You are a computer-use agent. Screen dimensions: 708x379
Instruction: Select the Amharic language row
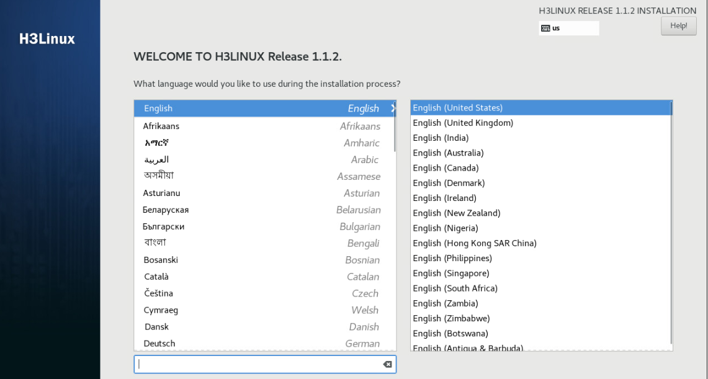tap(265, 143)
